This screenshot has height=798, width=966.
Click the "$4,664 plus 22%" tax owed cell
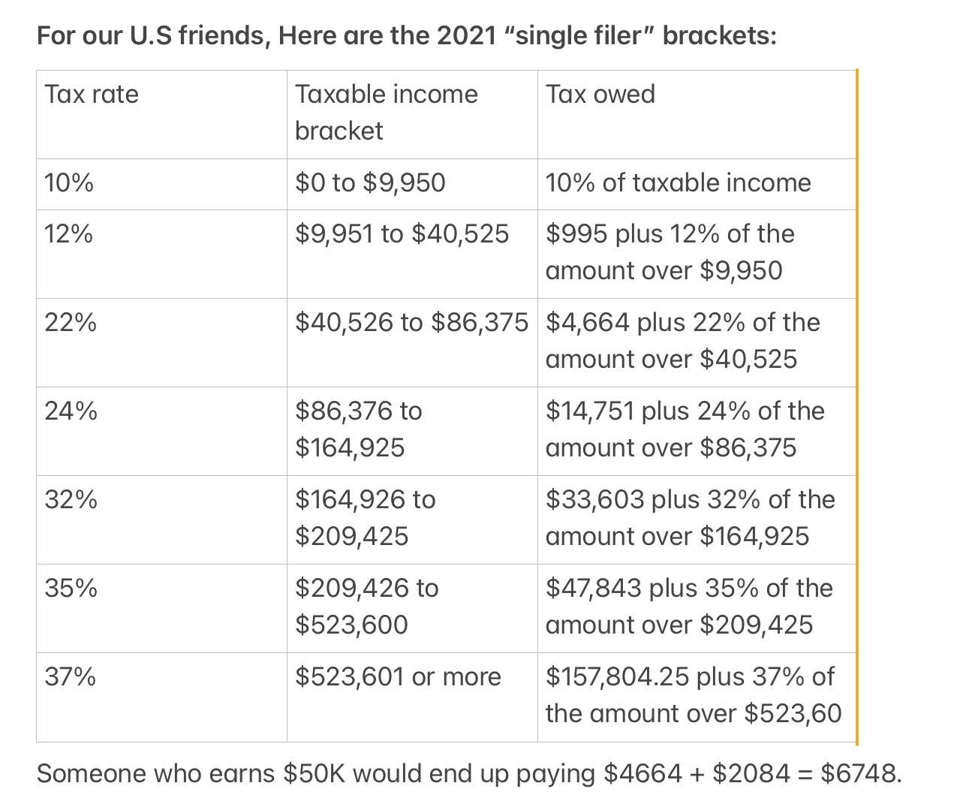click(682, 341)
